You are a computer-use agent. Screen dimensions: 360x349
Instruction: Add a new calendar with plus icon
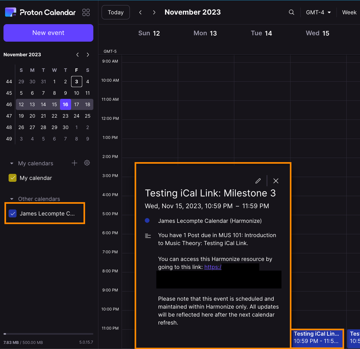74,163
